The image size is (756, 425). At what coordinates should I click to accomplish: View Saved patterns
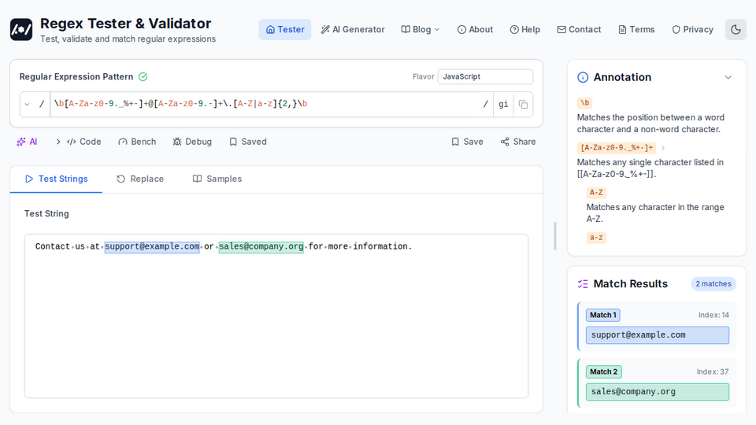pos(248,142)
